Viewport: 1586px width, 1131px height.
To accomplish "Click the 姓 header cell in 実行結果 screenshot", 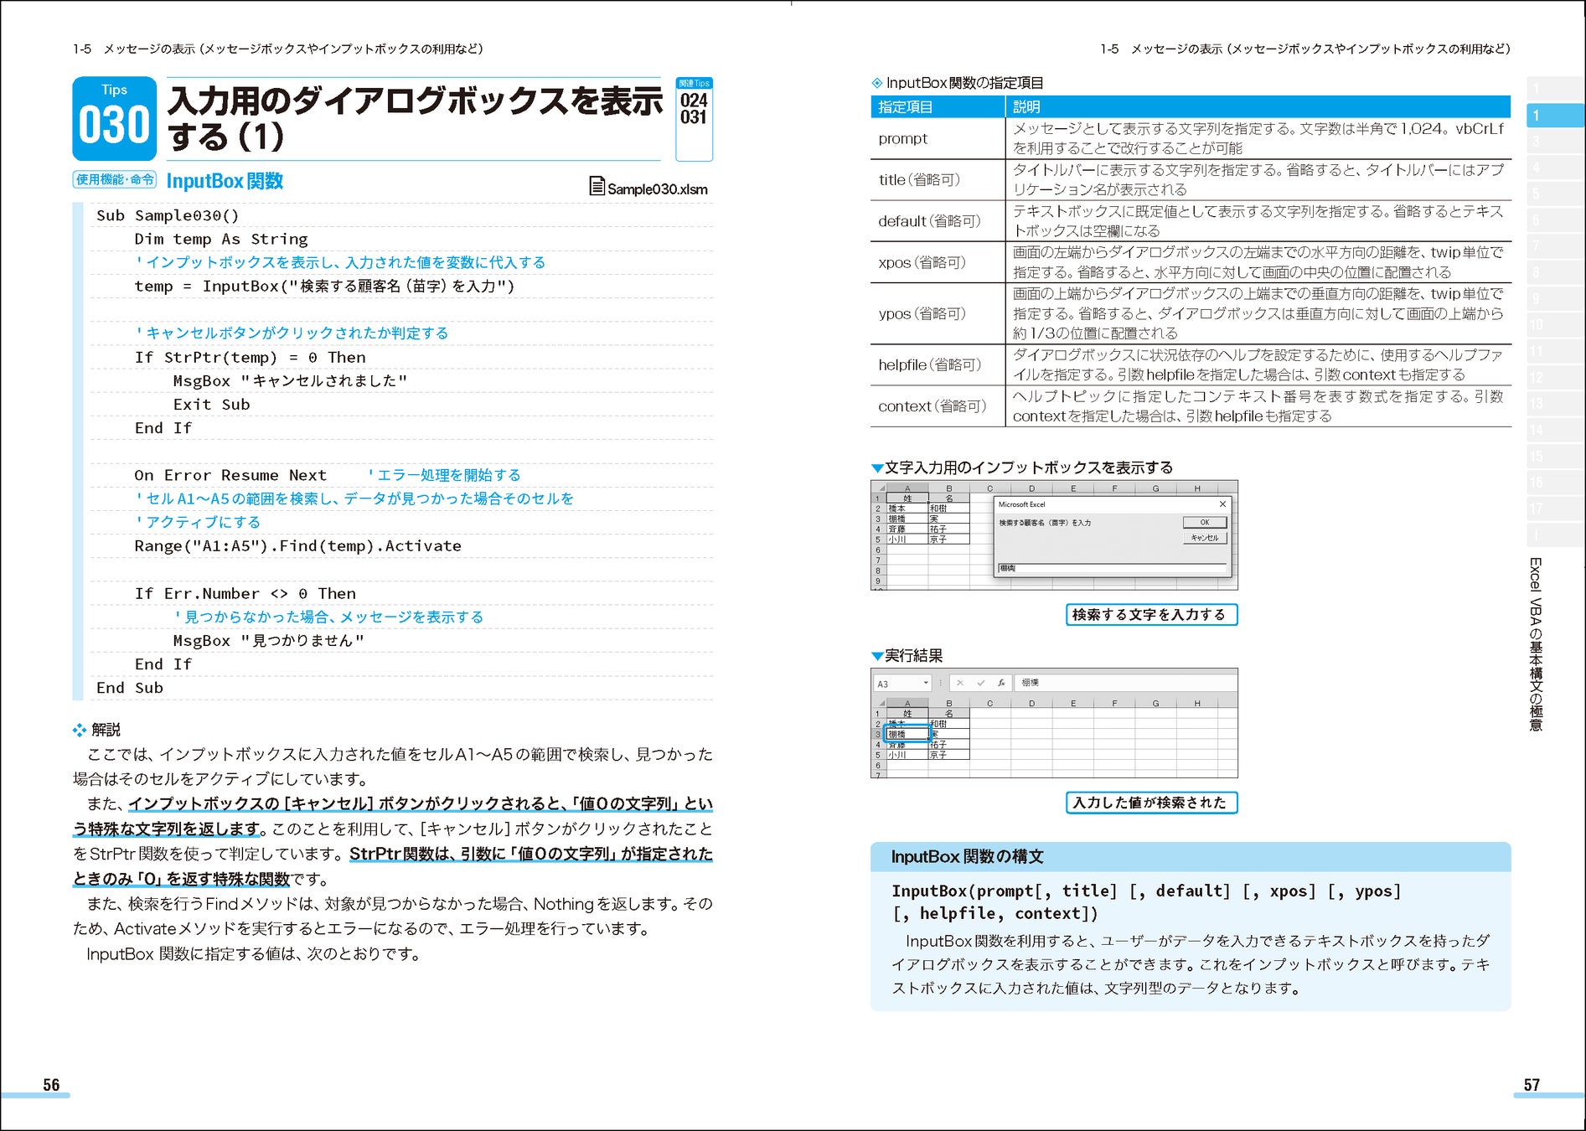I will pos(907,714).
